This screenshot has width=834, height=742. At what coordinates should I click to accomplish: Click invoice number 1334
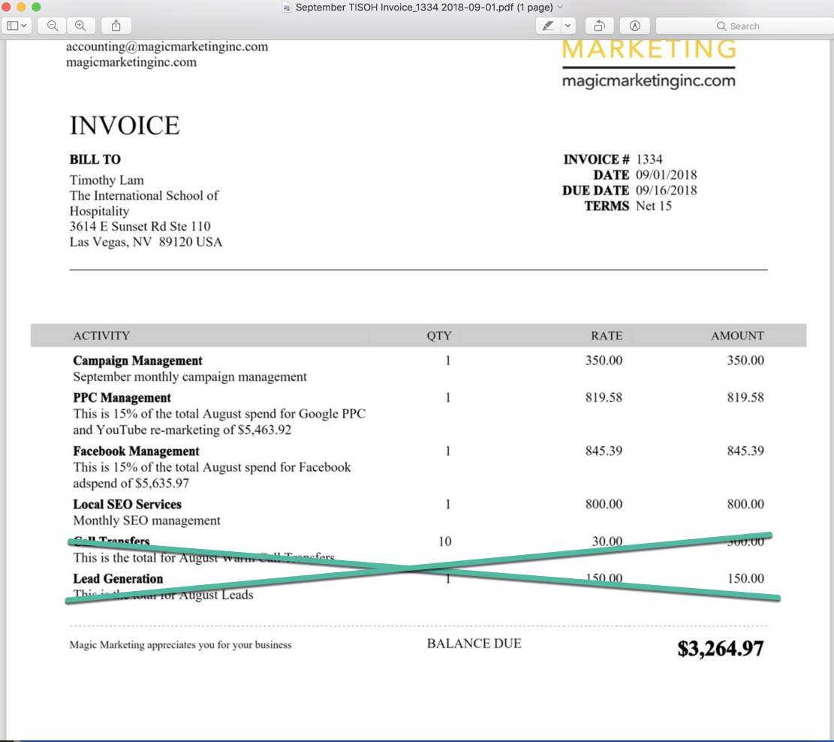(649, 159)
